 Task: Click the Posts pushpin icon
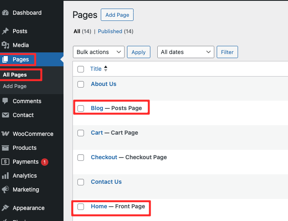pyautogui.click(x=5, y=31)
